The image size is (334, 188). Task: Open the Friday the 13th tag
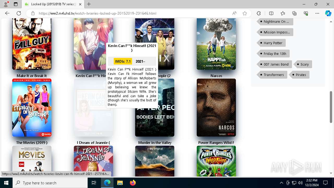point(273,54)
